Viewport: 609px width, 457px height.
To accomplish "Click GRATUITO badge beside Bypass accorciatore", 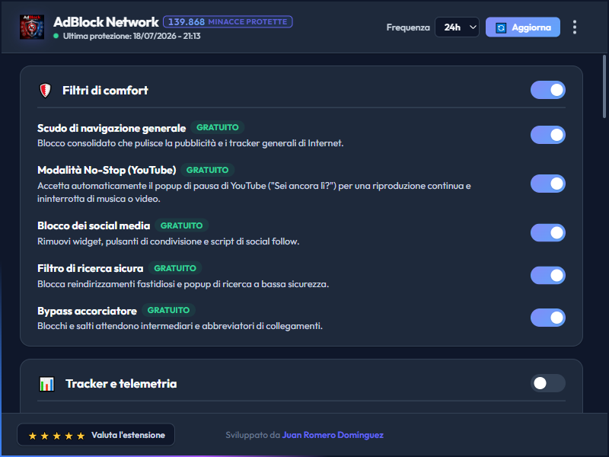I will [168, 310].
